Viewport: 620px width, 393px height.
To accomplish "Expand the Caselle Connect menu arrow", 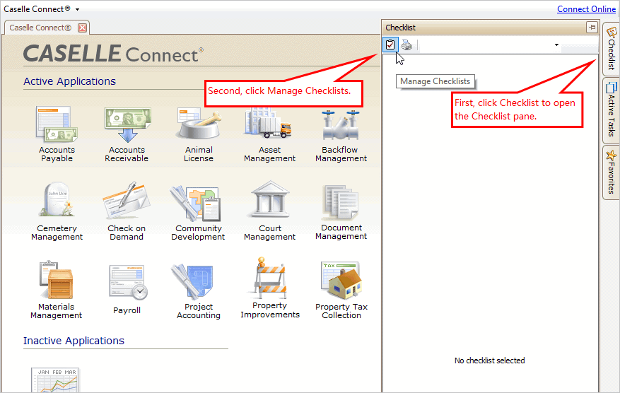I will point(78,9).
